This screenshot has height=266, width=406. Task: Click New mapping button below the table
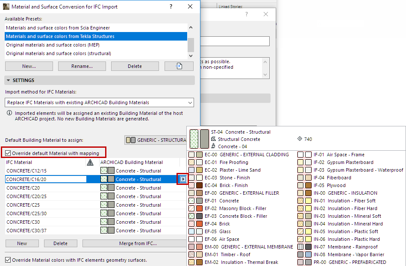pyautogui.click(x=22, y=243)
